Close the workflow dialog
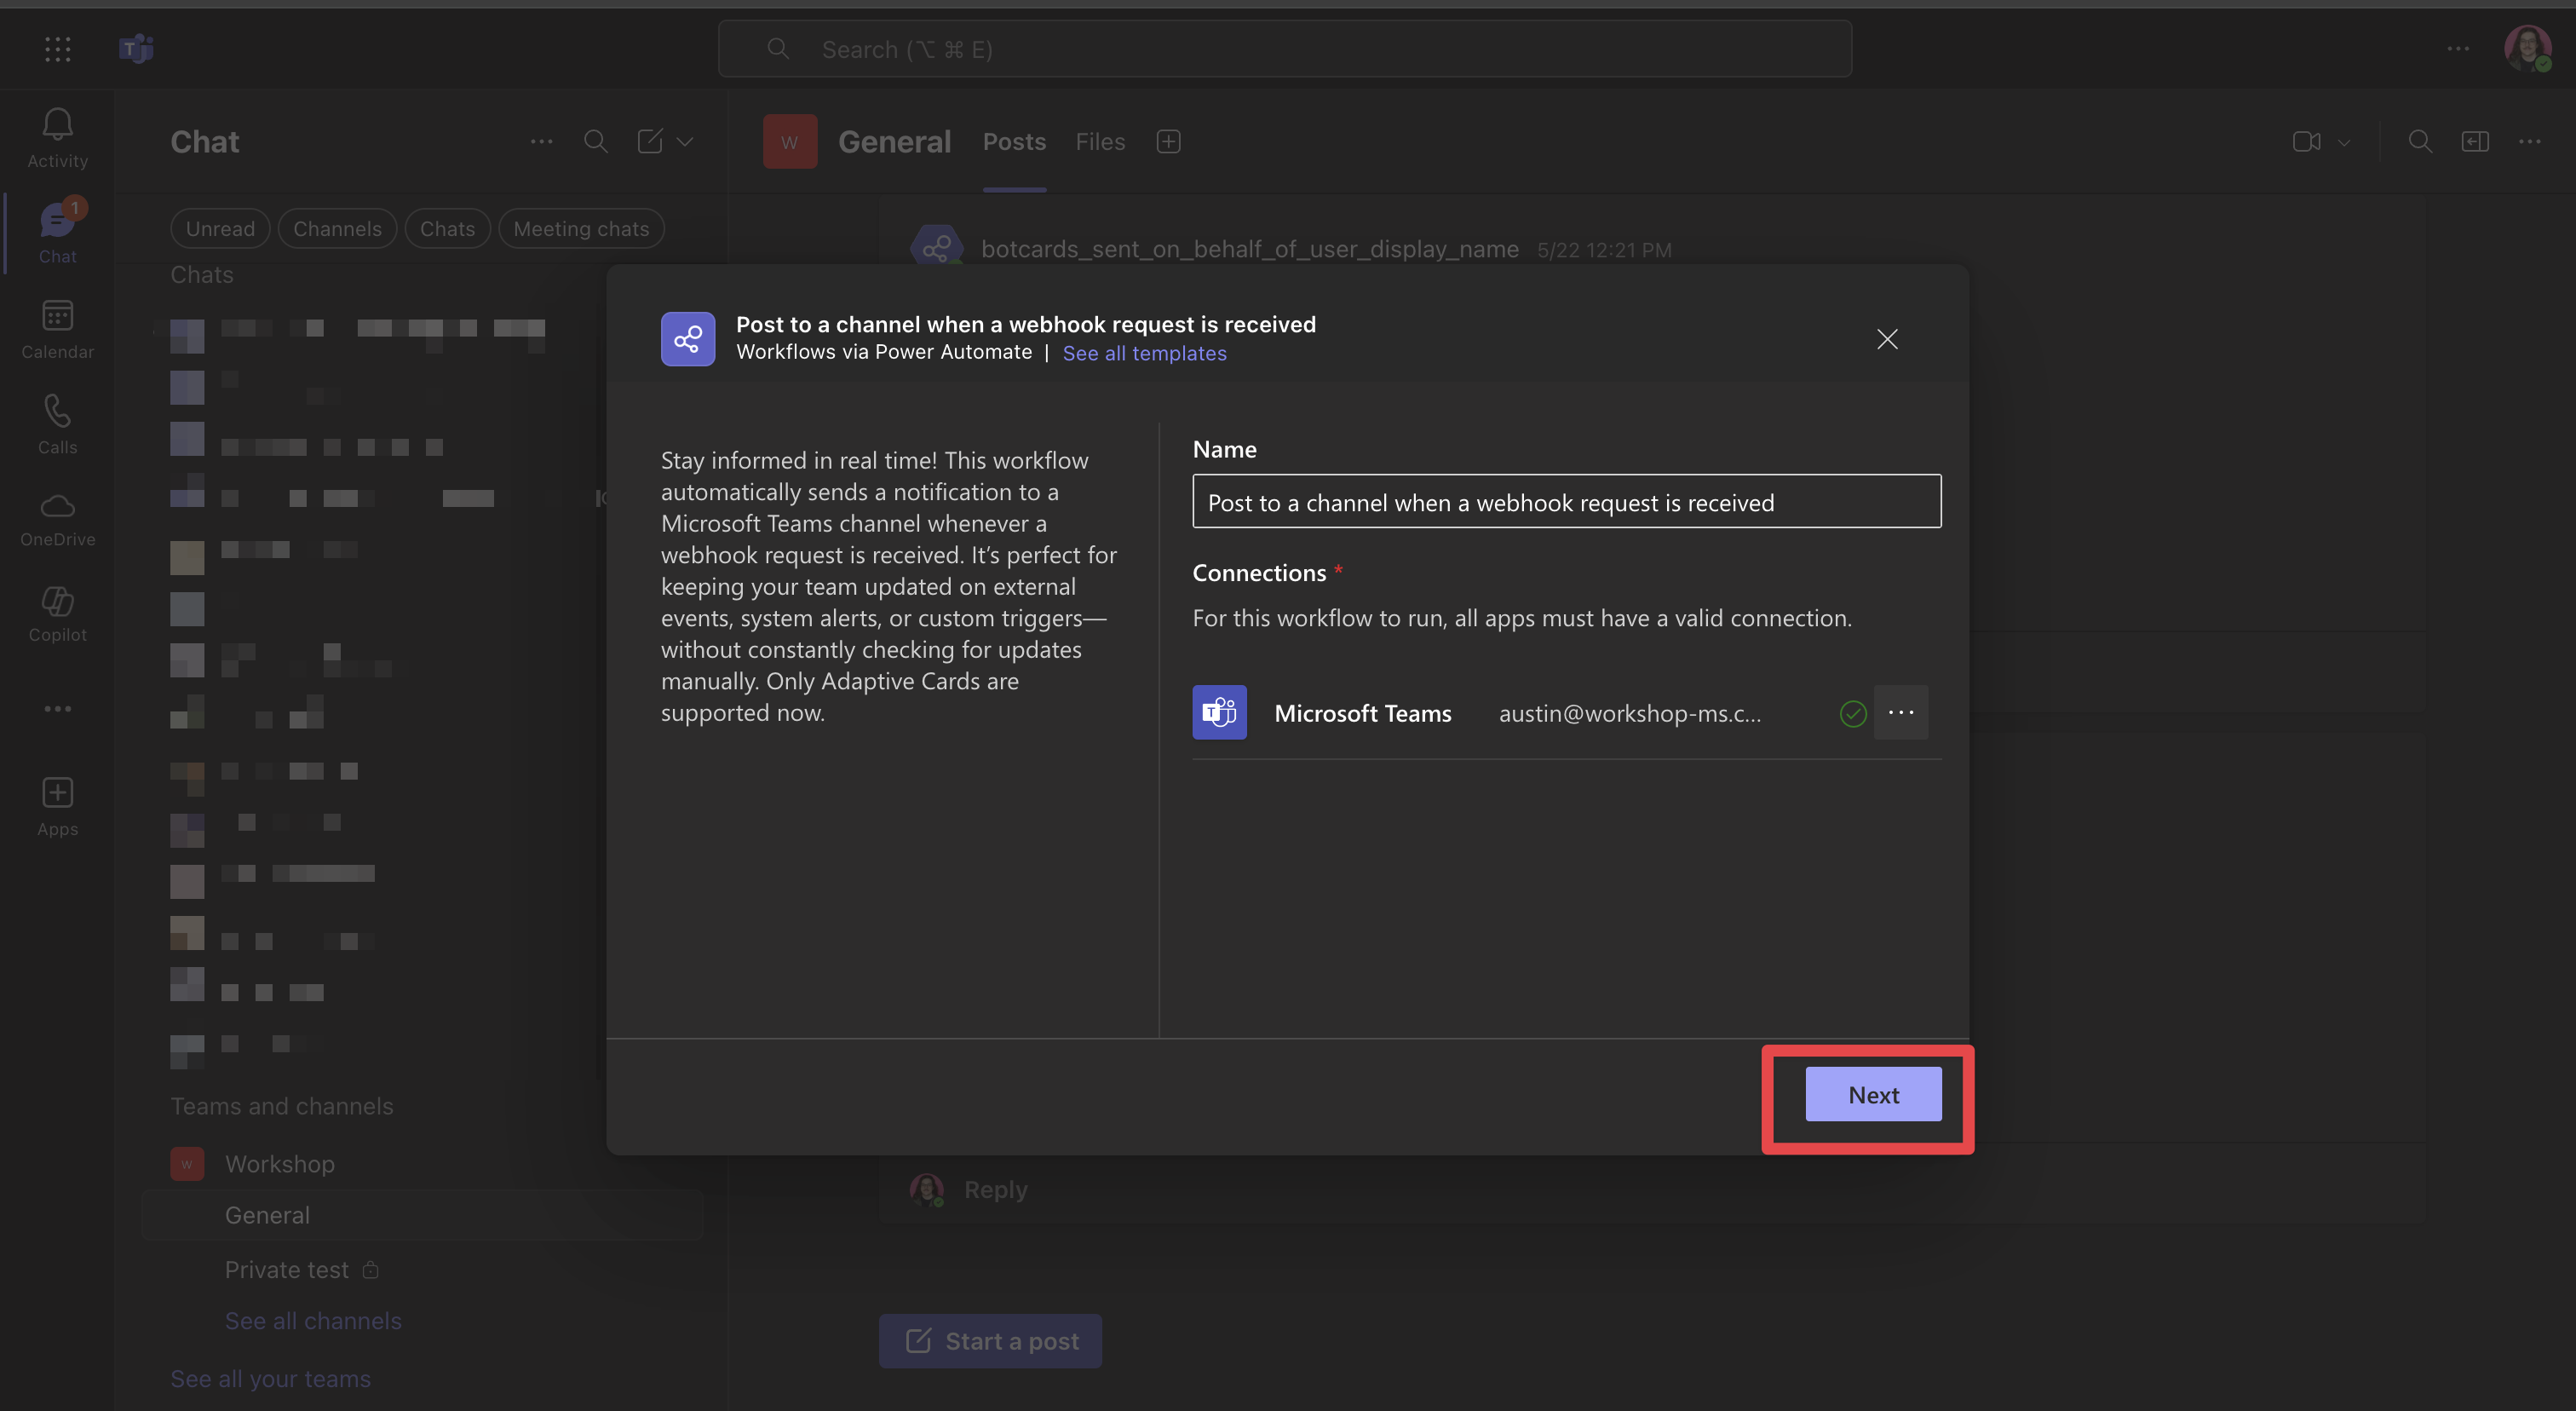The image size is (2576, 1411). point(1887,339)
